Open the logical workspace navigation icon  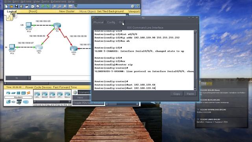(9, 17)
